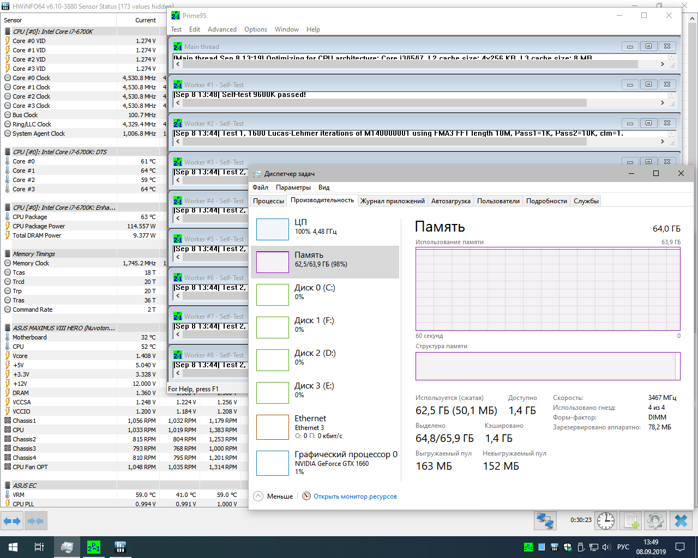Click Main thread right scroll arrow
This screenshot has height=558, width=698.
(x=663, y=64)
